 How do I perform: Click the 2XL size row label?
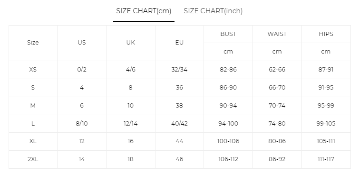coord(33,159)
